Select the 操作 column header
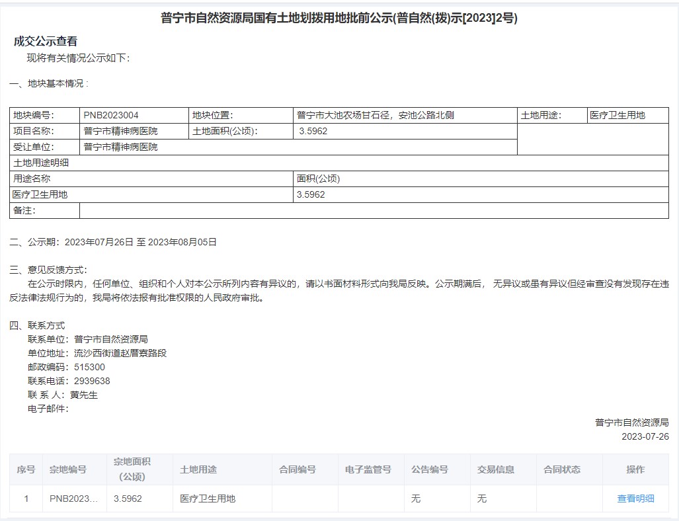Viewport: 679px width, 521px height. 635,469
